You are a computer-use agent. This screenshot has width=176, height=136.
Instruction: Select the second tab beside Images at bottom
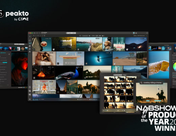pyautogui.click(x=42, y=99)
